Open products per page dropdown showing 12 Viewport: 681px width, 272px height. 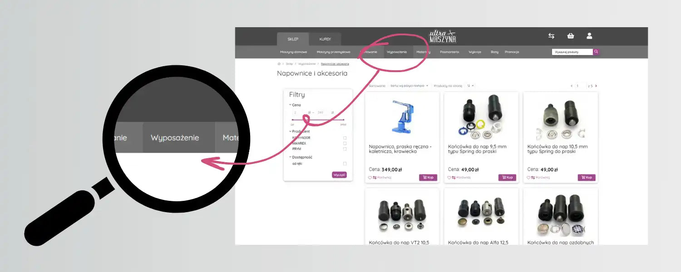470,86
